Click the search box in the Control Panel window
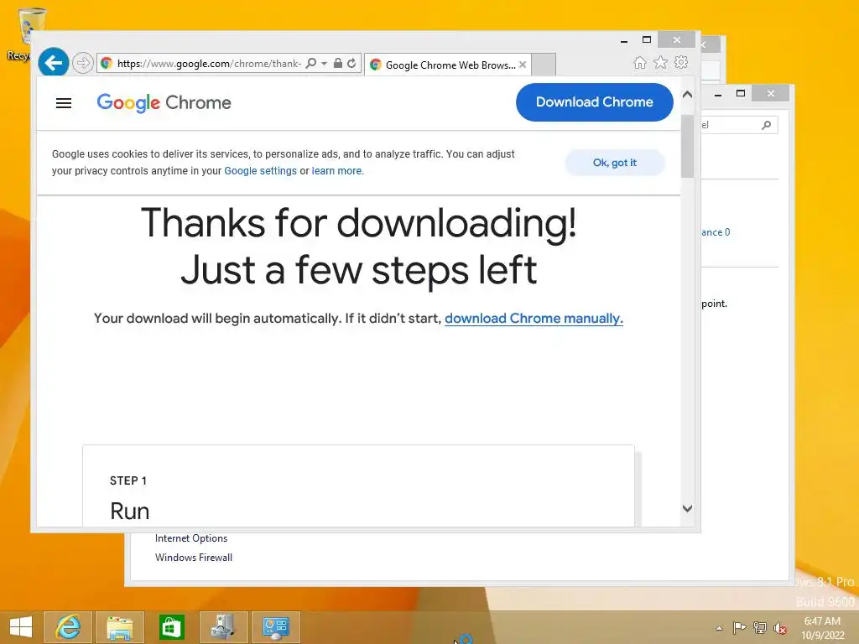Screen dimensions: 859x644 (x=739, y=125)
